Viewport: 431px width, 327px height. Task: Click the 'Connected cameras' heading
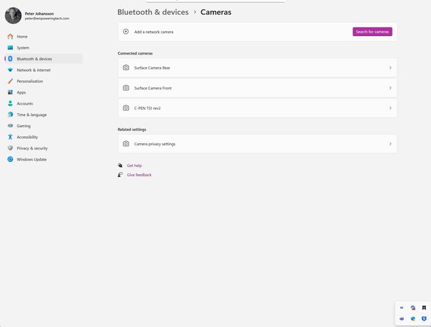pyautogui.click(x=135, y=53)
